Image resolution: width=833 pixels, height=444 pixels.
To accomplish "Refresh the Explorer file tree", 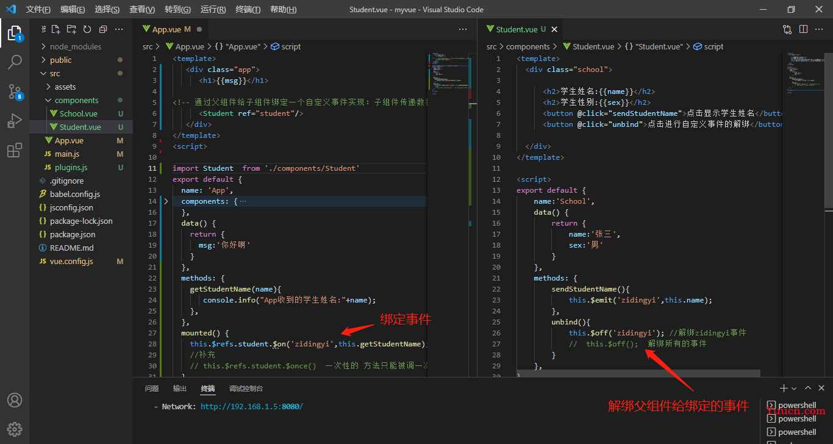I will (x=87, y=29).
